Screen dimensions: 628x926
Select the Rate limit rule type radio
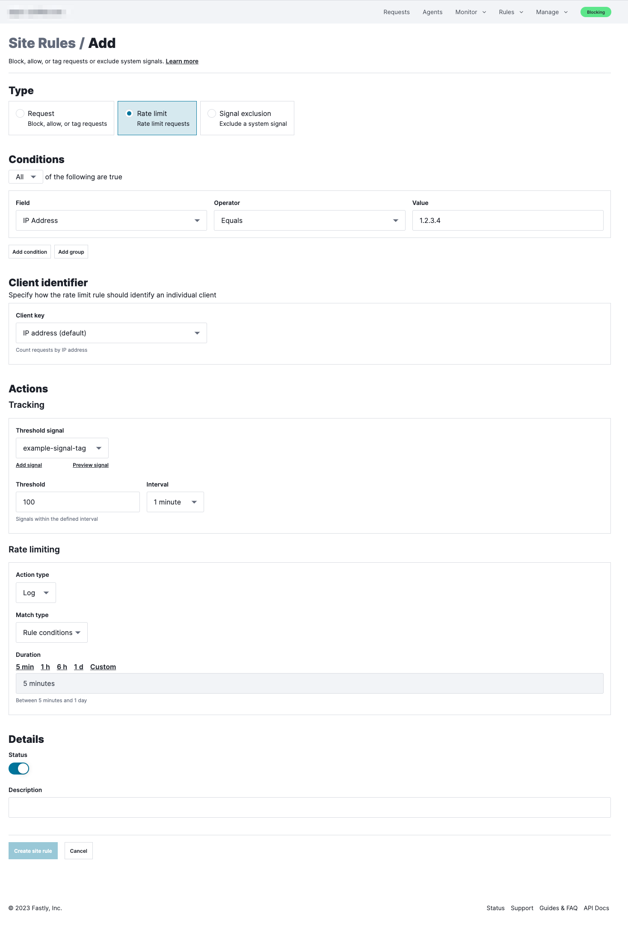(129, 113)
